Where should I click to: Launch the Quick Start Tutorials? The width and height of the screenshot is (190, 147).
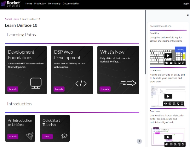click(47, 137)
